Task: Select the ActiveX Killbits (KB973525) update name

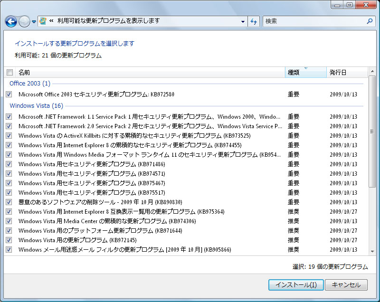Action: (134, 135)
